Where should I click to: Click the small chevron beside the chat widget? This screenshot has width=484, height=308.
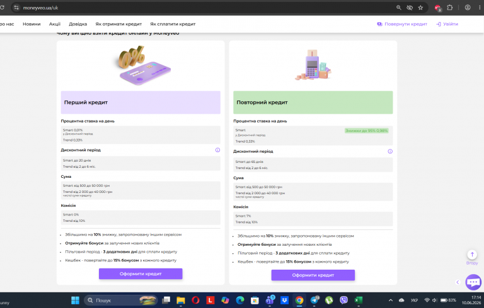tap(458, 282)
